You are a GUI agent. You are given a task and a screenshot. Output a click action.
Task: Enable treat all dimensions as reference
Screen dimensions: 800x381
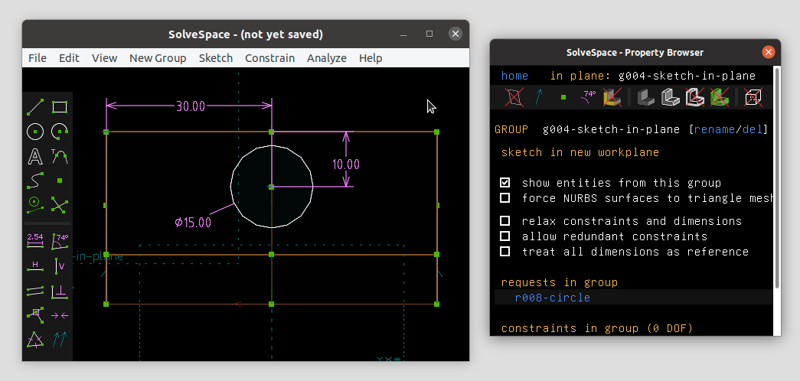pyautogui.click(x=504, y=252)
